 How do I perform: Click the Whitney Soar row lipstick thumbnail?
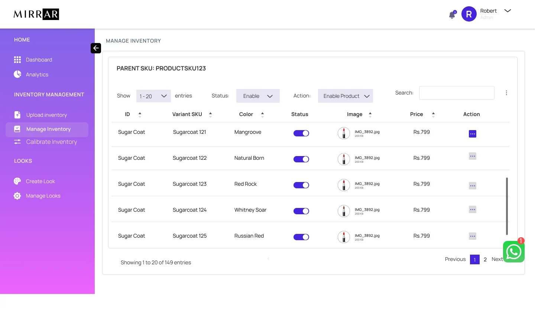click(x=344, y=211)
